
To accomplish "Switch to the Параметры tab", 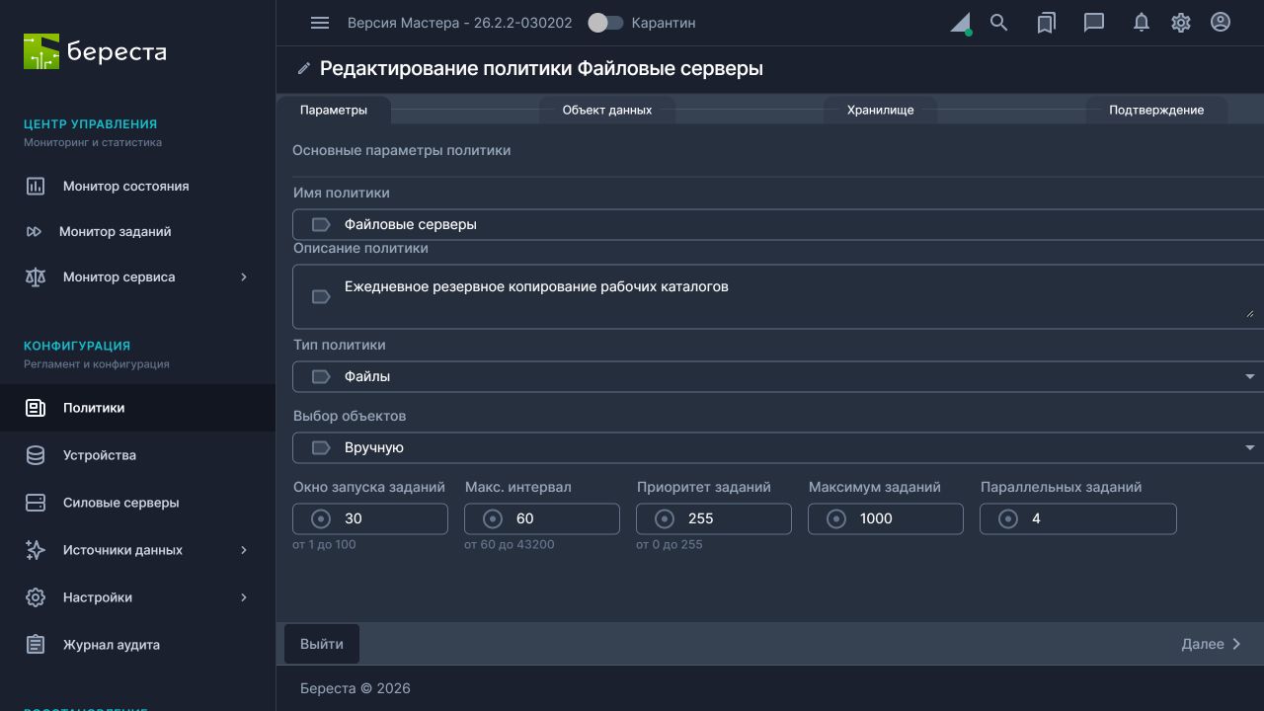I will coord(334,110).
